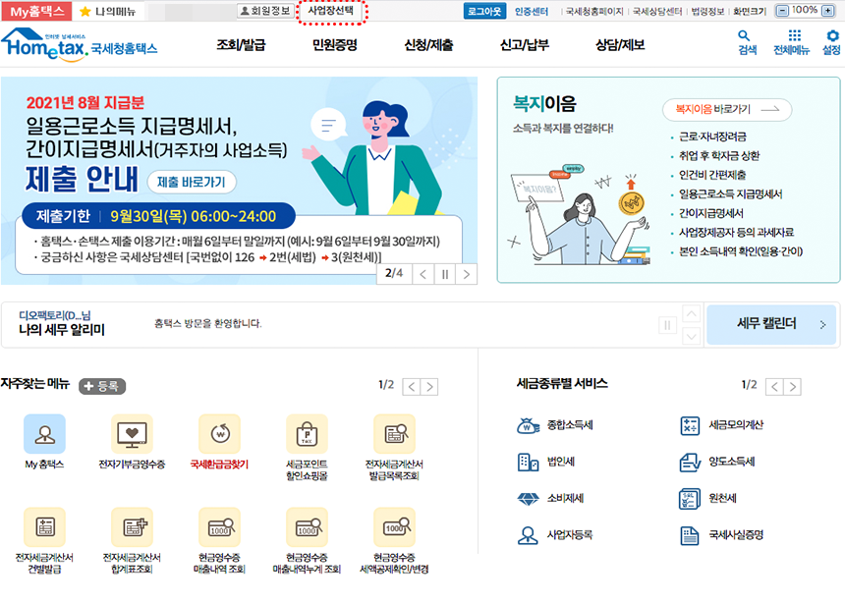
Task: Open 현금영수증 매출내역 조회 icon
Action: tap(220, 527)
